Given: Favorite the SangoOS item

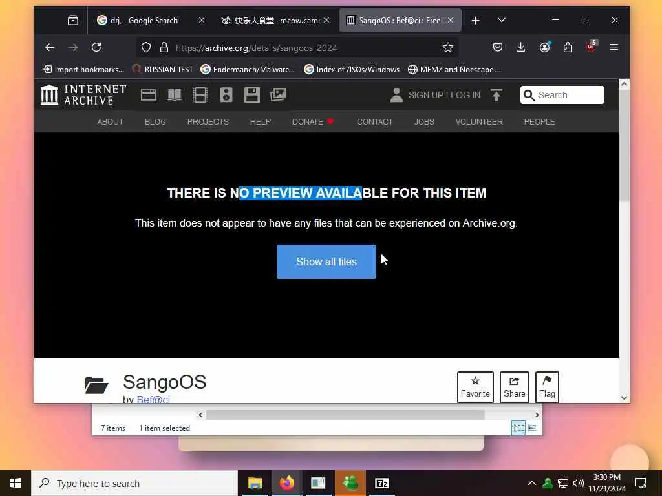Looking at the screenshot, I should point(475,387).
